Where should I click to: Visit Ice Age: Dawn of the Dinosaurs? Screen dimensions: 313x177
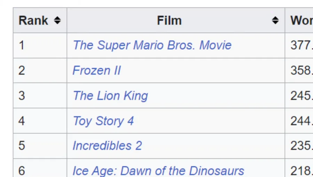(158, 171)
